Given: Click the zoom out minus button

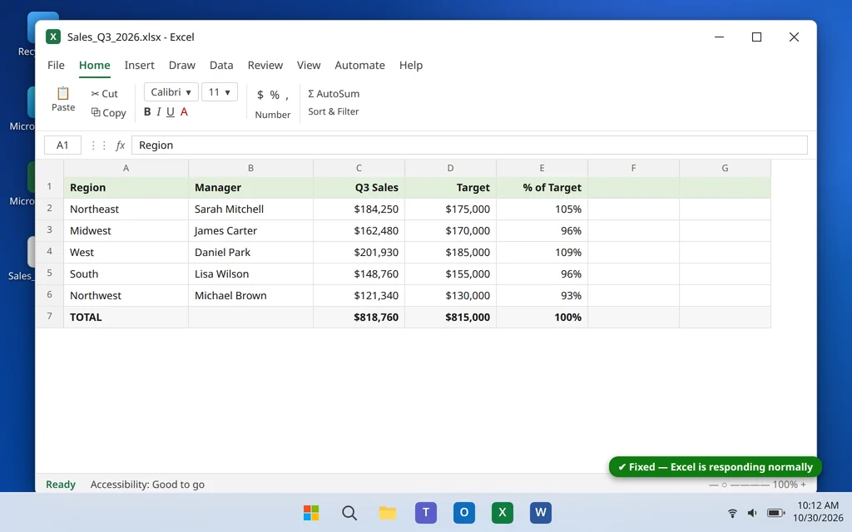Looking at the screenshot, I should pyautogui.click(x=713, y=485).
